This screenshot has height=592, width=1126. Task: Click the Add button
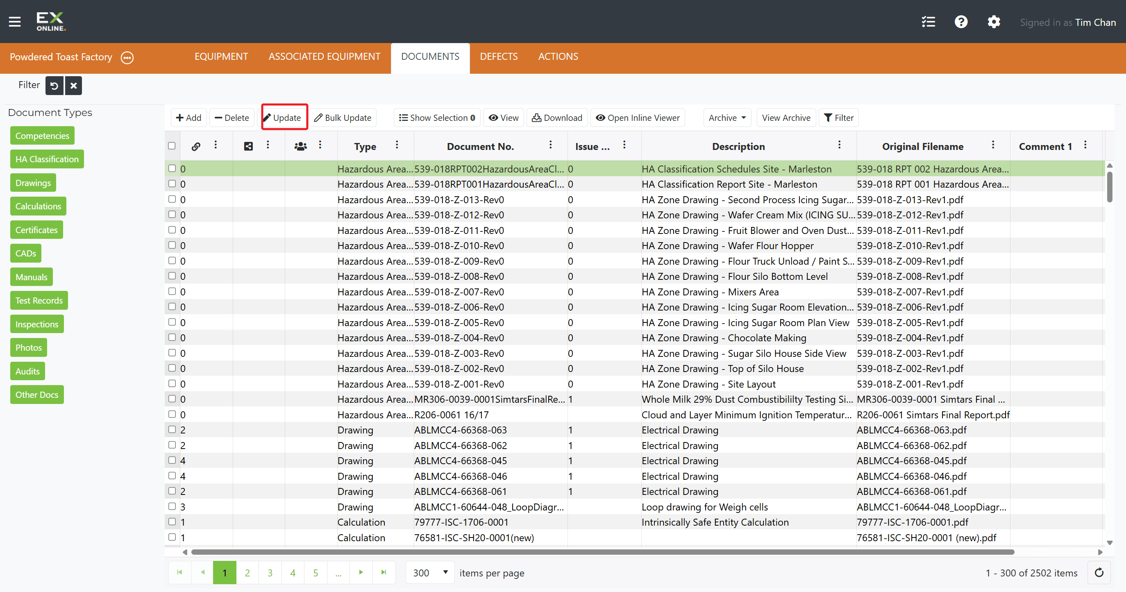tap(189, 118)
